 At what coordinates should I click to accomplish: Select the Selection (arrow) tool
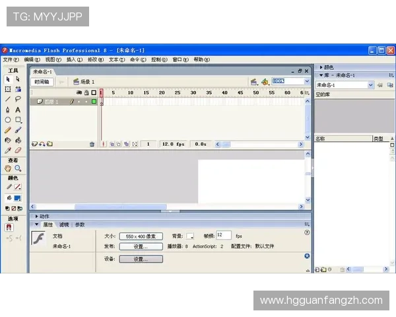tap(8, 79)
